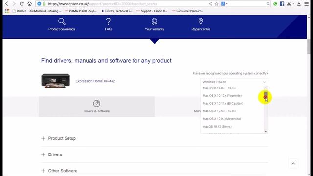Bookmark page with star icon
The width and height of the screenshot is (313, 176).
pyautogui.click(x=216, y=4)
